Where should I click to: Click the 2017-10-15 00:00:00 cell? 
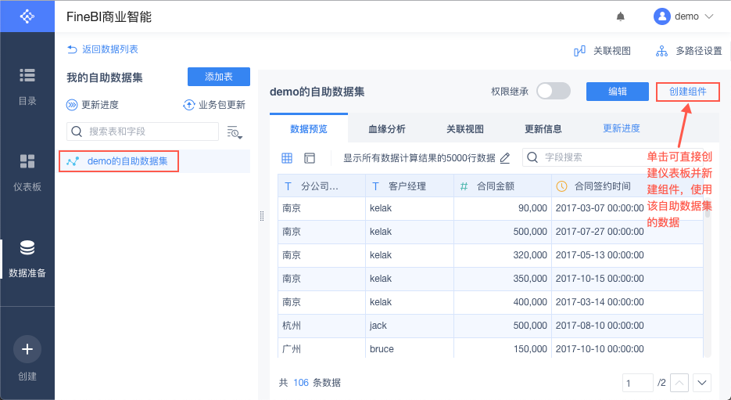point(627,278)
